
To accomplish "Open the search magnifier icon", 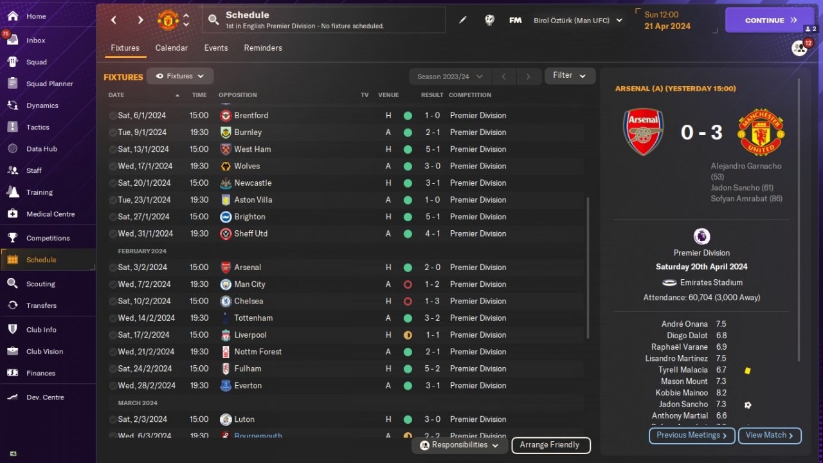I will coord(213,21).
